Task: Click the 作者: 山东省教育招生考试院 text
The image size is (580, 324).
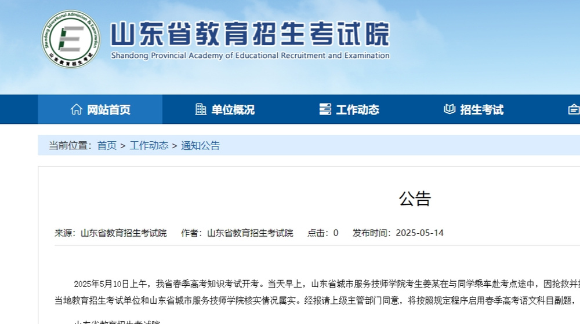Action: (x=237, y=233)
